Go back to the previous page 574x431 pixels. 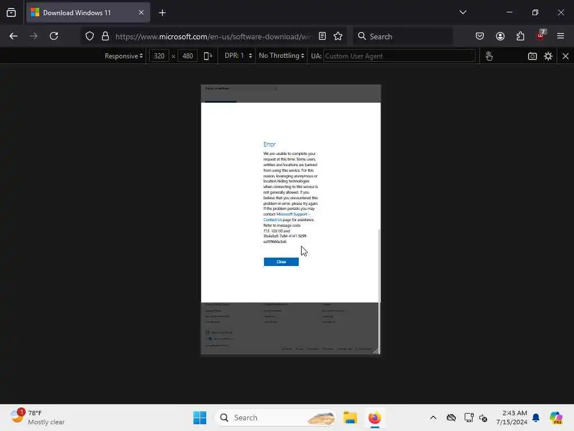point(13,36)
